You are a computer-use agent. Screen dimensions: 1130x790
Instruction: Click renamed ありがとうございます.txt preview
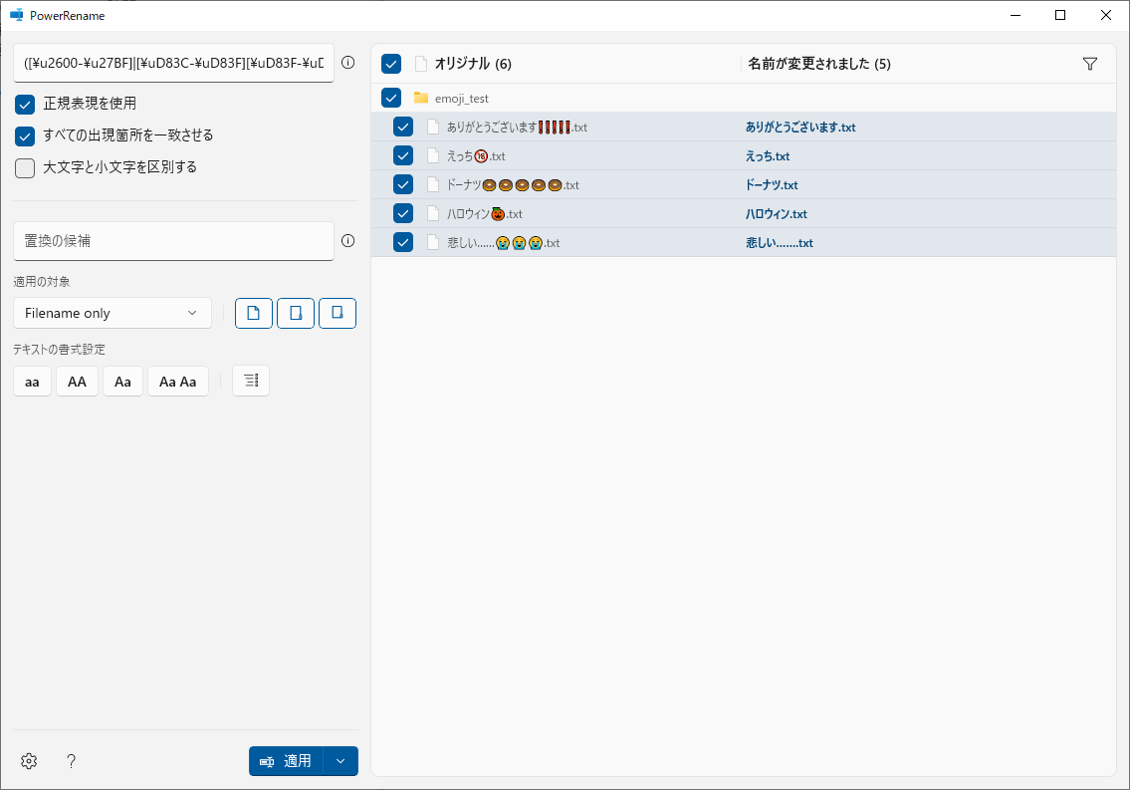tap(800, 128)
